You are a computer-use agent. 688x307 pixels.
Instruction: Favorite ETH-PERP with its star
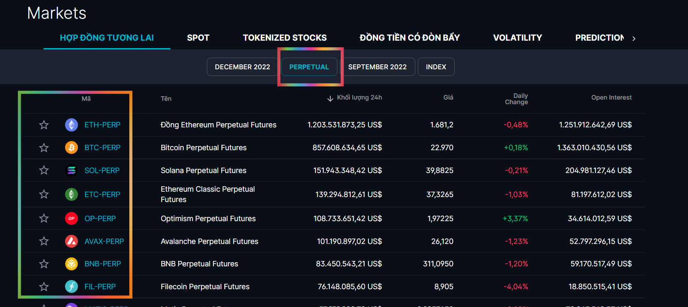pyautogui.click(x=44, y=125)
